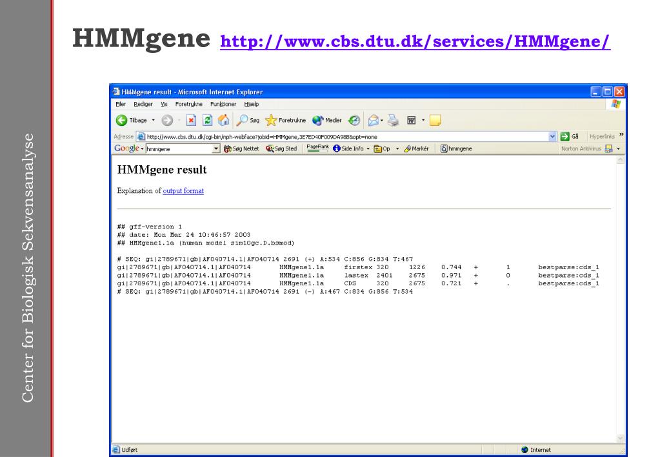Expand toolbar overflow chevron after Hyperlinks
The width and height of the screenshot is (660, 457).
click(x=621, y=135)
